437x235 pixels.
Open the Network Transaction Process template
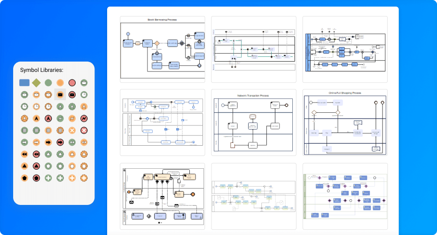pyautogui.click(x=254, y=122)
